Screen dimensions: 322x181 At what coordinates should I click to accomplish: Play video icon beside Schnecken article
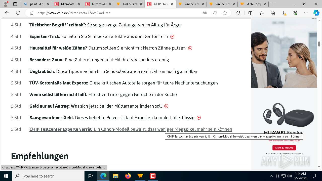[x=172, y=37]
